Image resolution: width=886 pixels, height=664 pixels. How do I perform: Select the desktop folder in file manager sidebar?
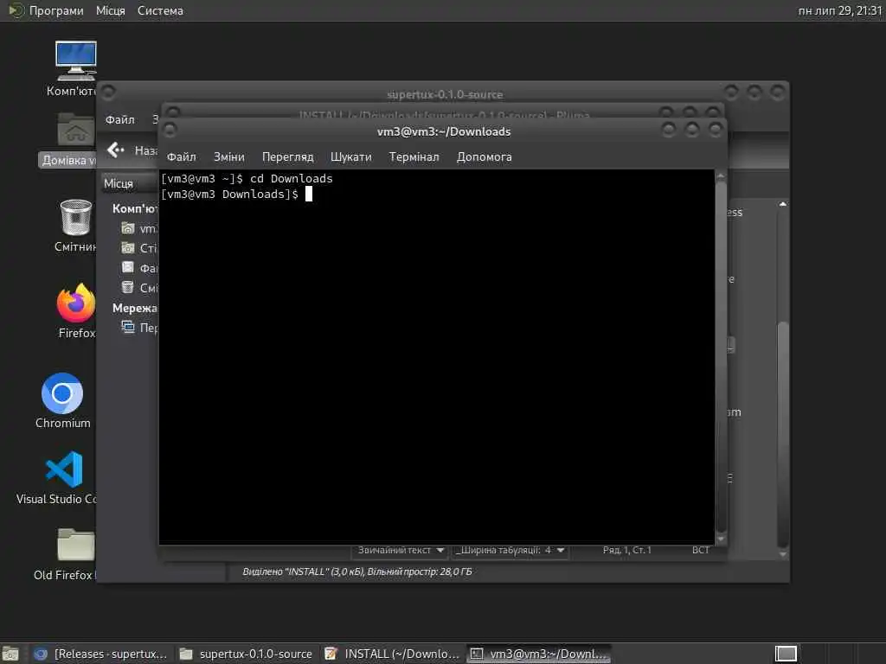[x=139, y=248]
